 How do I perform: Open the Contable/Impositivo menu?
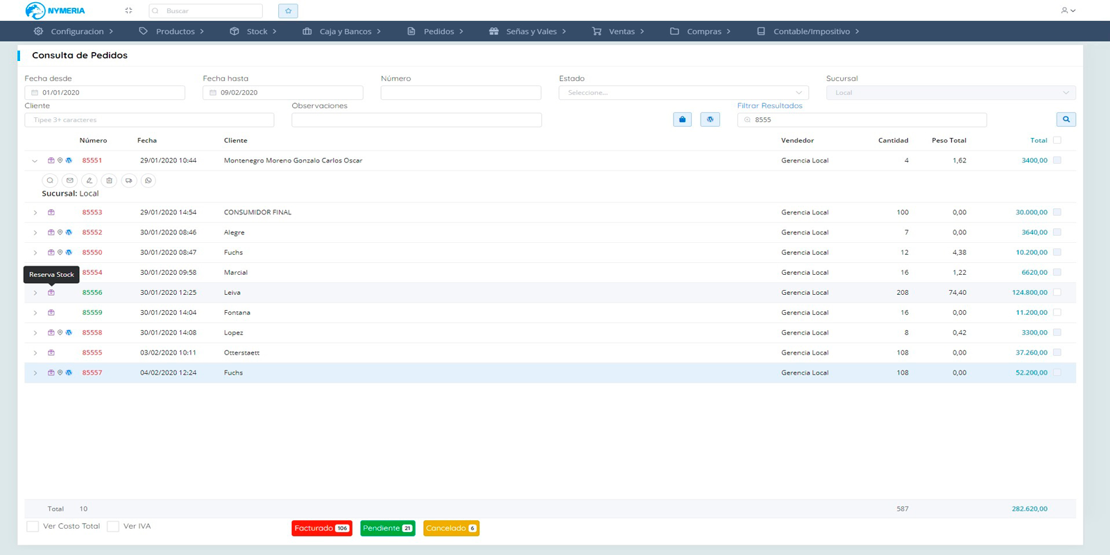pyautogui.click(x=808, y=31)
